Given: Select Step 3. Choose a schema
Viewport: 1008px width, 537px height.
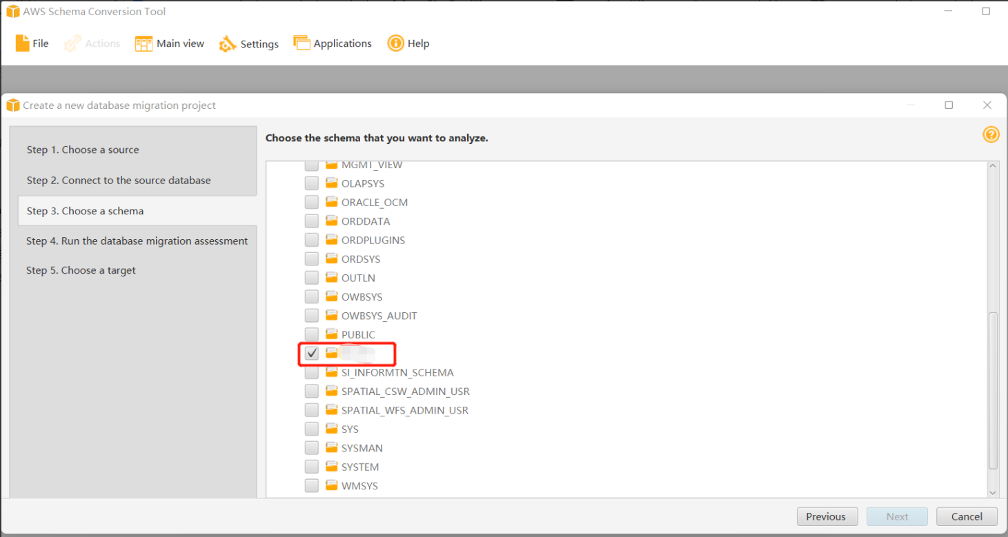Looking at the screenshot, I should tap(138, 211).
